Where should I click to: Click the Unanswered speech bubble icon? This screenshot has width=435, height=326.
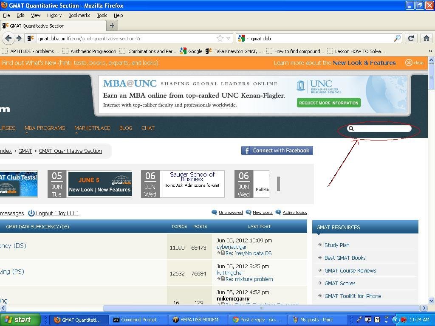point(214,212)
